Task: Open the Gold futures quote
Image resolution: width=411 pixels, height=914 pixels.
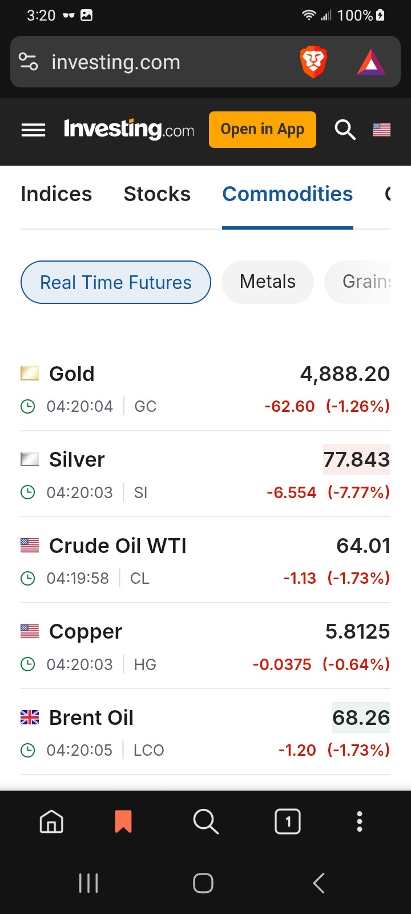Action: pos(72,374)
